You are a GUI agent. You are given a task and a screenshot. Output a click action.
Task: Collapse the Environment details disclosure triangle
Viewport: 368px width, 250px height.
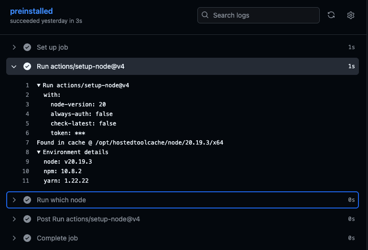[39, 152]
